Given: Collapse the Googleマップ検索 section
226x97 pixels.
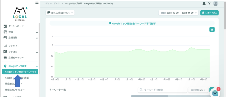Looking at the screenshot, I should [37, 66].
